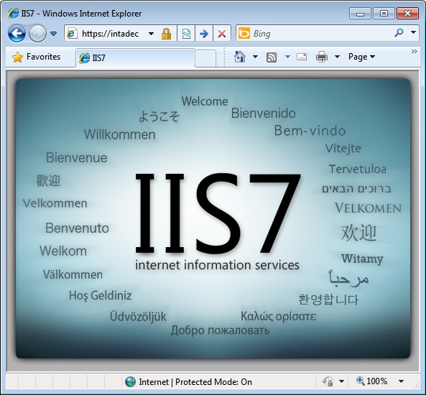This screenshot has height=395, width=426.
Task: Close the Internet Explorer window
Action: [x=407, y=14]
